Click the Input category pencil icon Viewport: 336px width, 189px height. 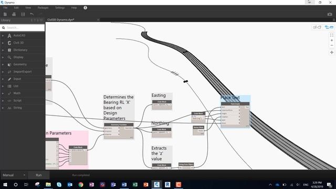point(9,79)
